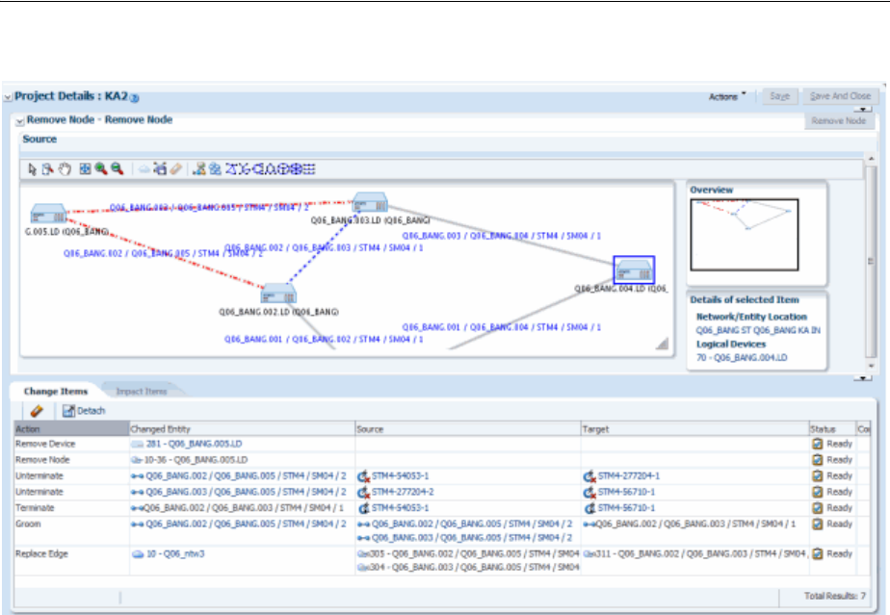Select the Q06_BANG.004.LD device node

pyautogui.click(x=634, y=270)
